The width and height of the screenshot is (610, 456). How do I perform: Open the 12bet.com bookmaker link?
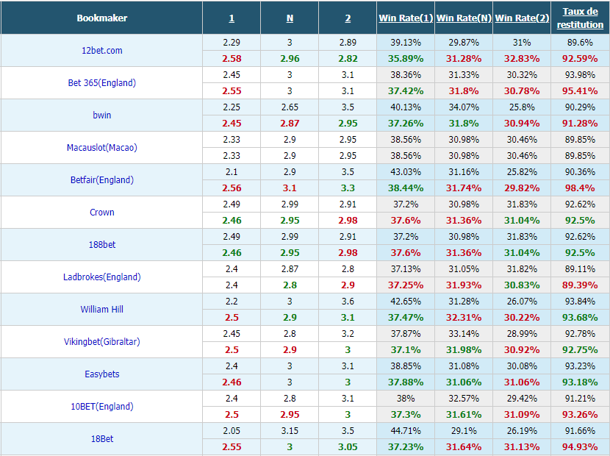coord(102,50)
